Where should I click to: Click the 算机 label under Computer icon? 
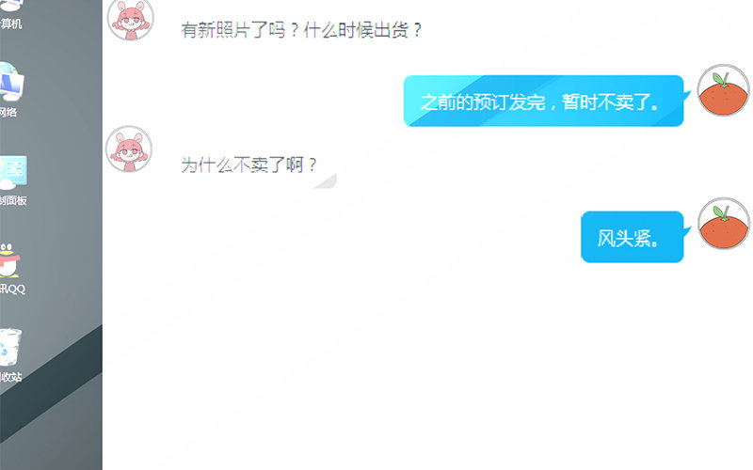[10, 23]
